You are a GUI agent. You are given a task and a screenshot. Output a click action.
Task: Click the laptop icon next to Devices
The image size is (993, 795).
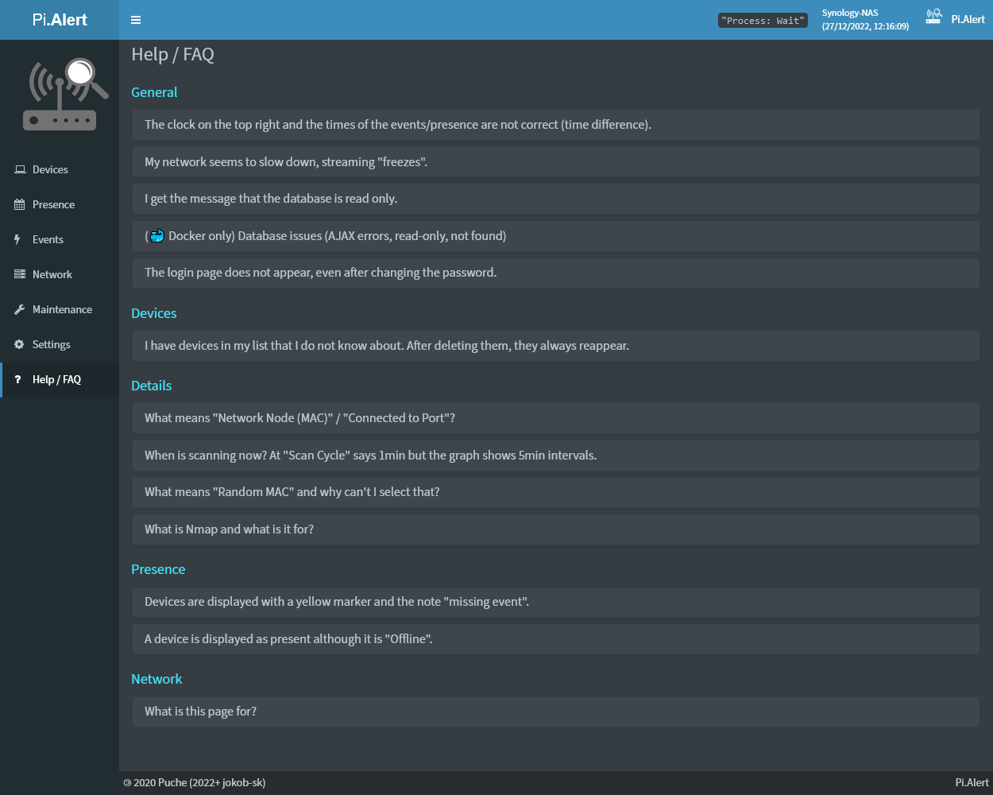pos(20,169)
